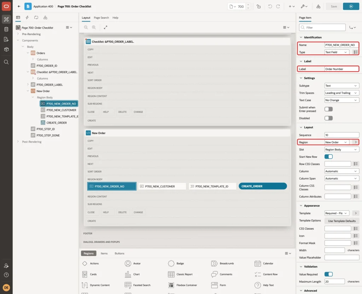Open the create plus menu

[x=292, y=6]
